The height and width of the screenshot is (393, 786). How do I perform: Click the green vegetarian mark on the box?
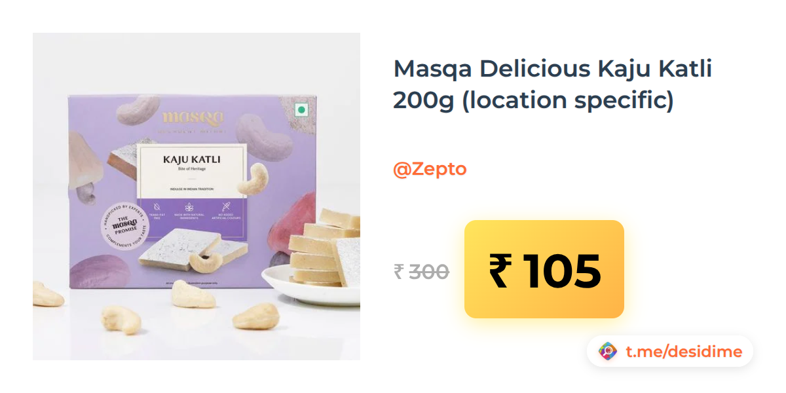tap(301, 109)
